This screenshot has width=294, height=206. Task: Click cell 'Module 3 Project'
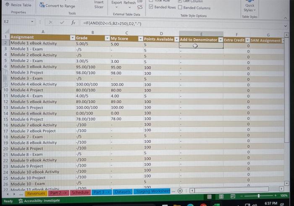tap(42, 72)
